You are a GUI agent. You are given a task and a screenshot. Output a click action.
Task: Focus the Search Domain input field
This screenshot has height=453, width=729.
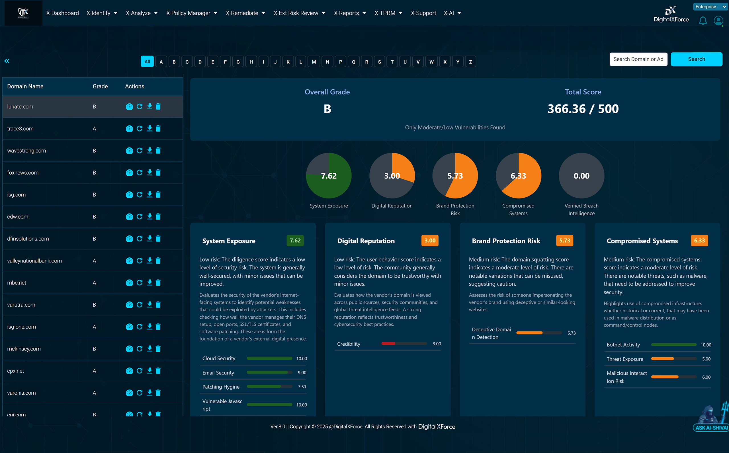(638, 59)
